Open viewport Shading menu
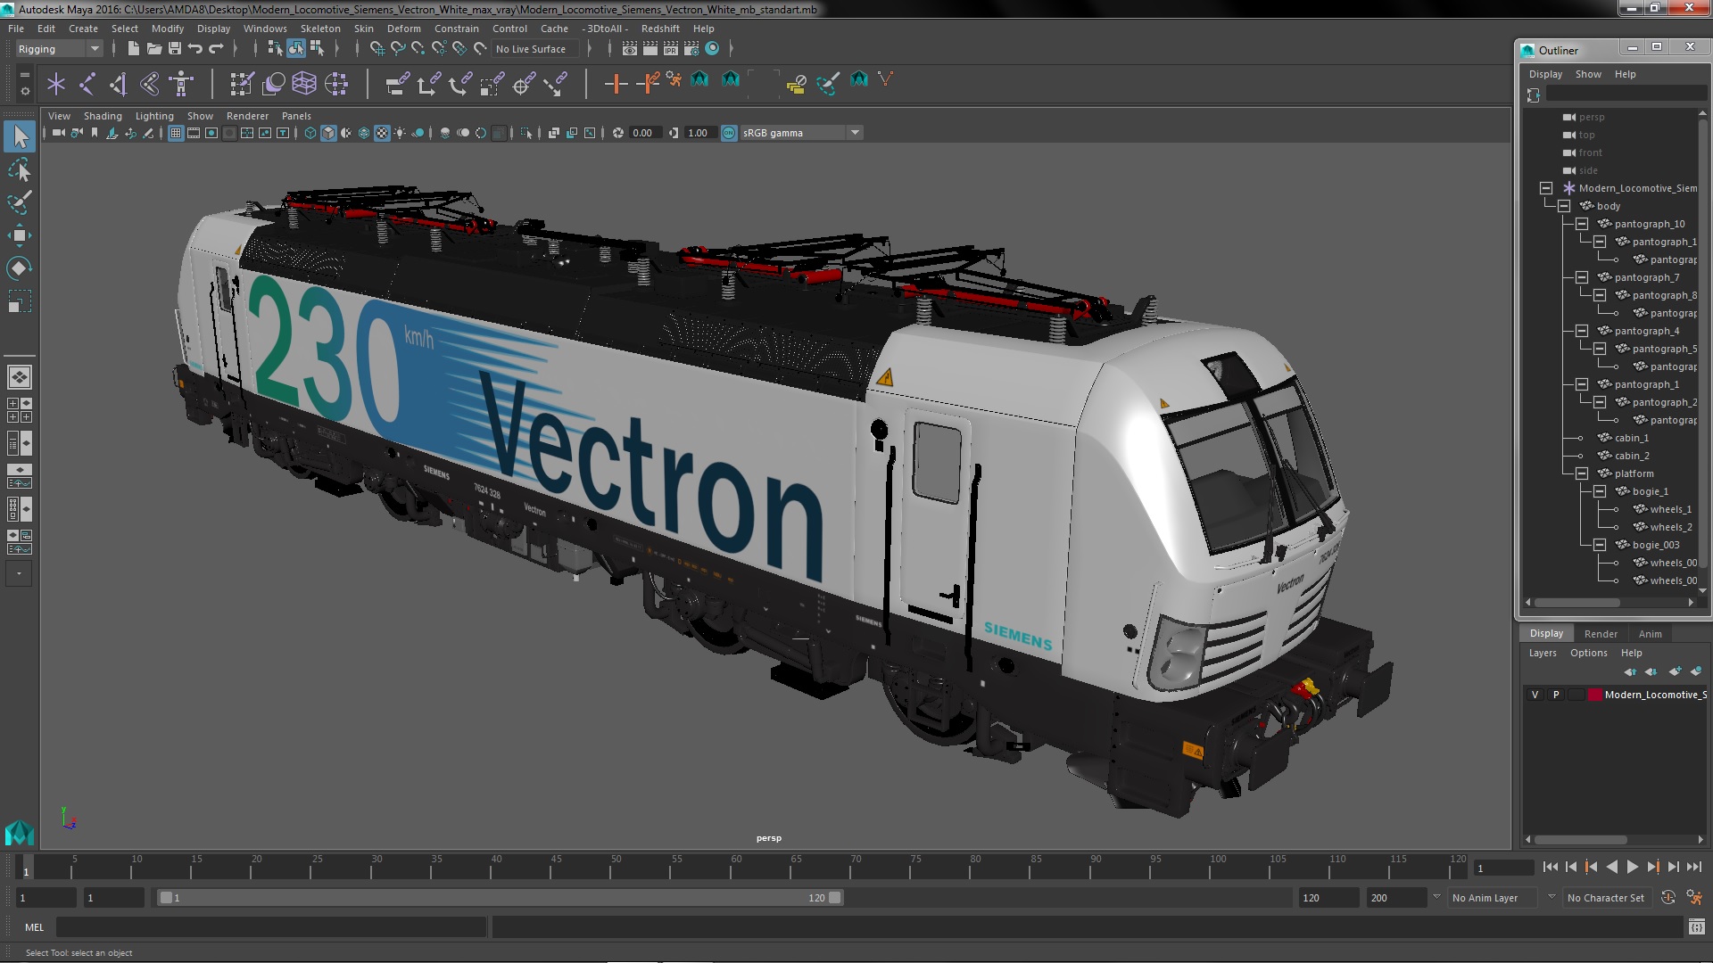 point(103,116)
